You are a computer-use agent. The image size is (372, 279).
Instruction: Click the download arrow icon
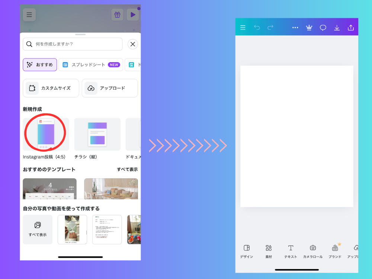(x=337, y=28)
